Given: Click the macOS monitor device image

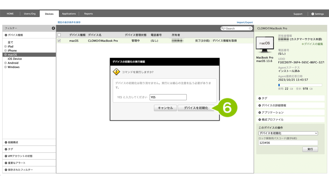Looking at the screenshot, I should tap(265, 45).
